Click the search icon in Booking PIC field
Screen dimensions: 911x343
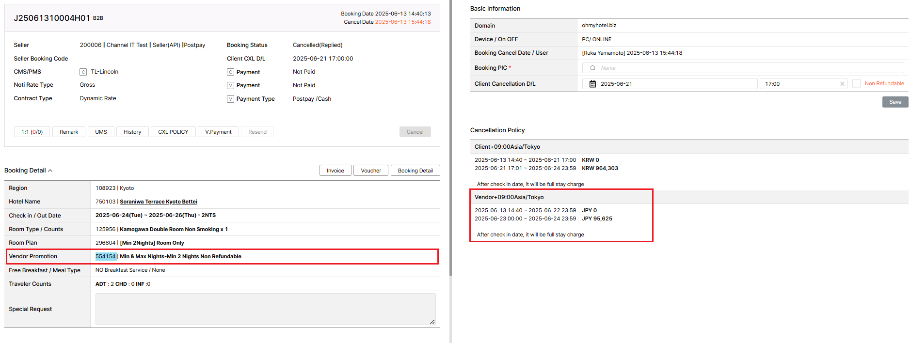592,68
